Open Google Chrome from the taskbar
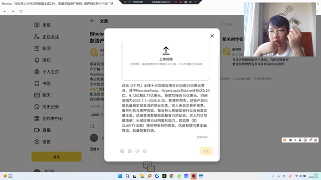Screen dimensions: 321x180 (x=172, y=176)
